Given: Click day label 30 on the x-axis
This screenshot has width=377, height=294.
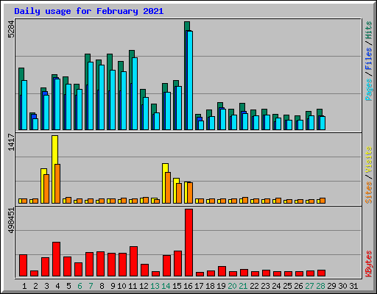Looking at the screenshot, I should tap(342, 286).
